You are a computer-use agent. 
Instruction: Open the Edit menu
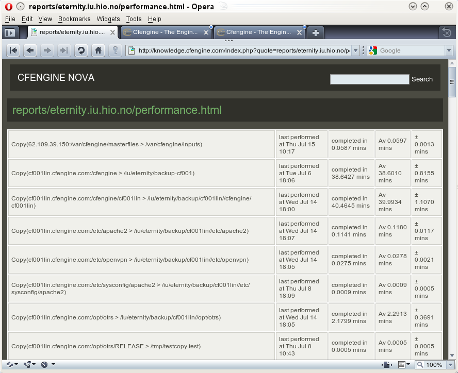coord(27,19)
